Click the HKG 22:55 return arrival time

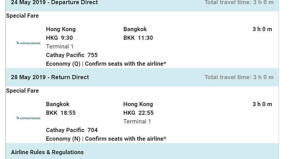138,113
